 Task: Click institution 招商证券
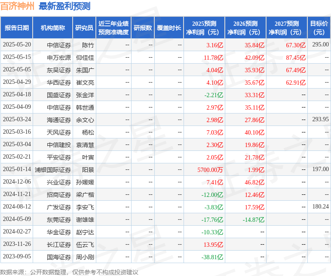point(59,195)
